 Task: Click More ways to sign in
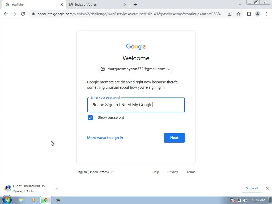click(x=105, y=138)
